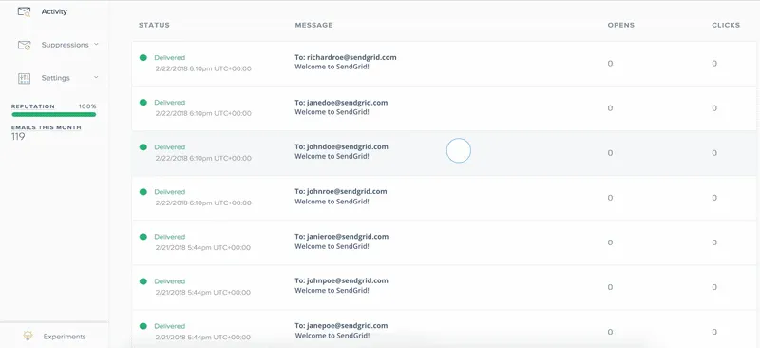Click 5:44pm timestamp in janieroe row
This screenshot has height=348, width=760.
coord(203,248)
